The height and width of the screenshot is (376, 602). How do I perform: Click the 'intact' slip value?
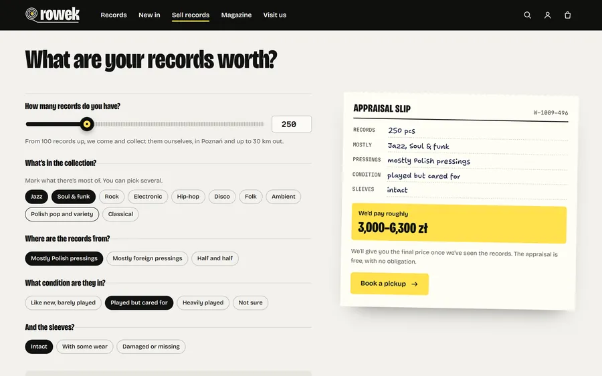point(397,190)
